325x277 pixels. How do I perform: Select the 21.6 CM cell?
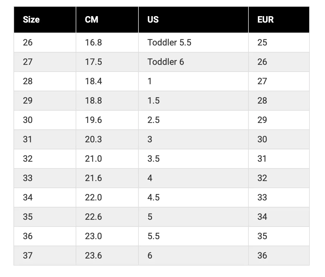107,178
